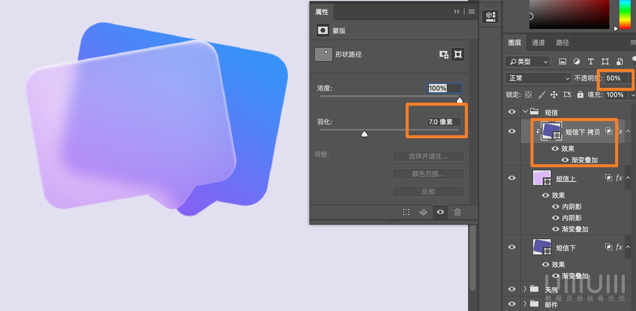The image size is (636, 311).
Task: Click the delete mask trash icon
Action: 457,212
